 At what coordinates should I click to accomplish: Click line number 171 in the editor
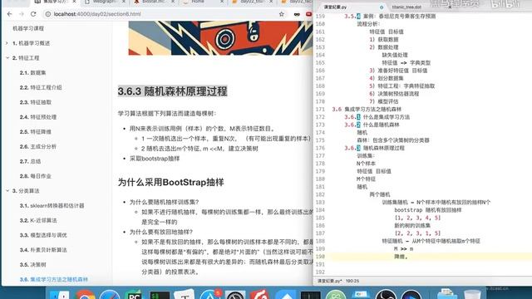pyautogui.click(x=320, y=109)
